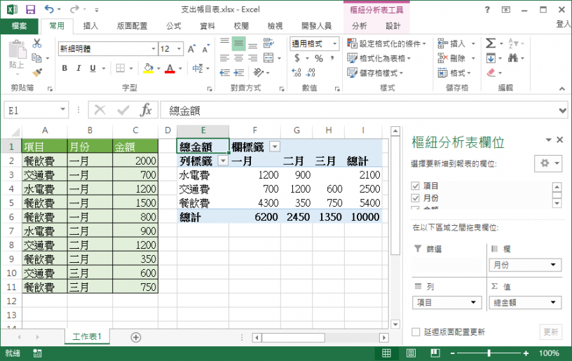Uncheck the 月份 field checkbox

click(415, 198)
